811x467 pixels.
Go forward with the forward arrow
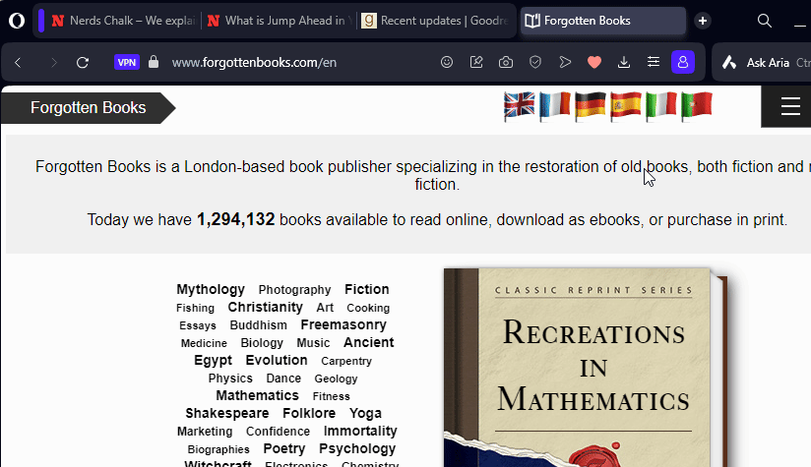[53, 63]
